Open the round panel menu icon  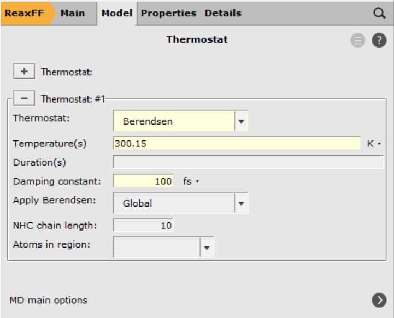coord(358,40)
